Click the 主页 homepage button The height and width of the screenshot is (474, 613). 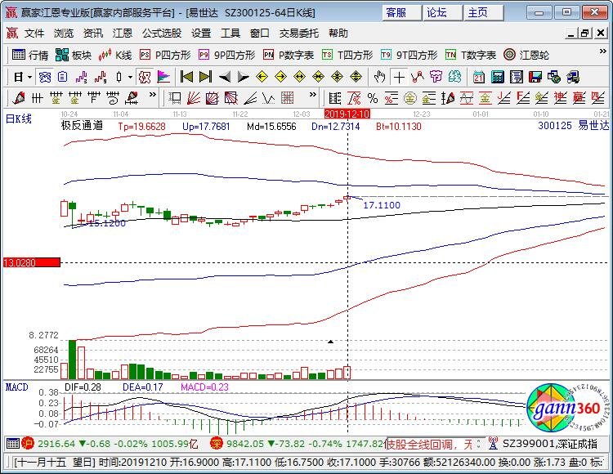click(x=483, y=12)
